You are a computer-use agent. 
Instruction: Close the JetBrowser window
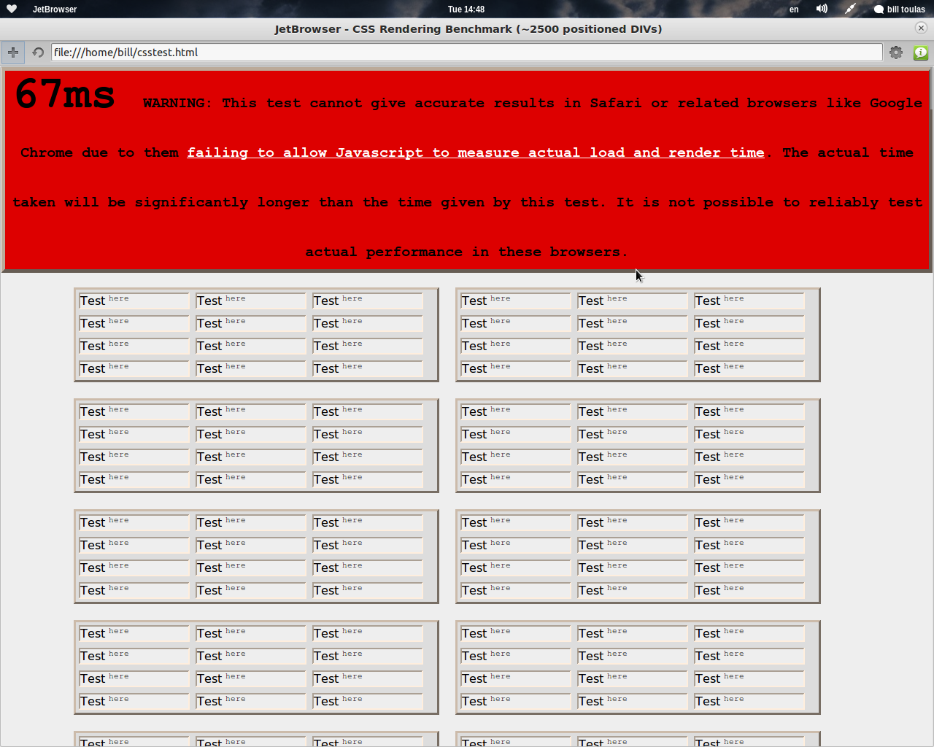921,28
